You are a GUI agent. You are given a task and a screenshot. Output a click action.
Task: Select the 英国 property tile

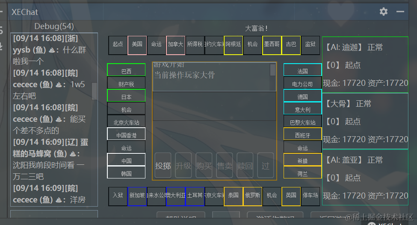click(x=291, y=196)
